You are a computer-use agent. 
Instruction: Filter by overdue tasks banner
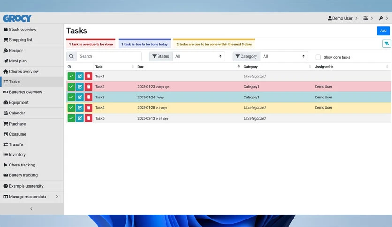tap(91, 44)
